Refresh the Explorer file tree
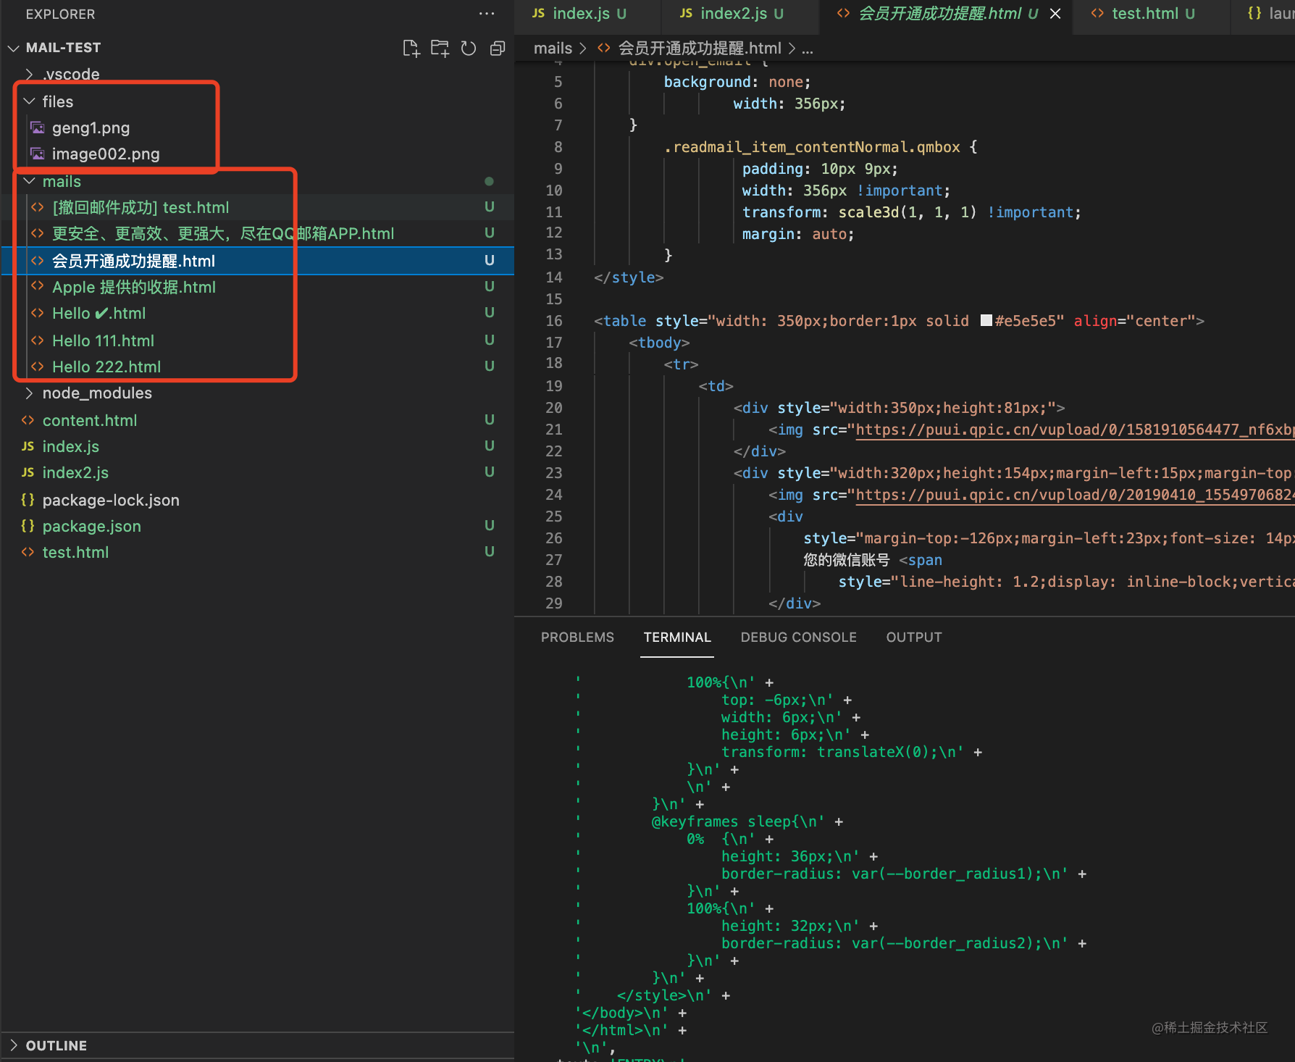This screenshot has width=1295, height=1062. tap(469, 49)
